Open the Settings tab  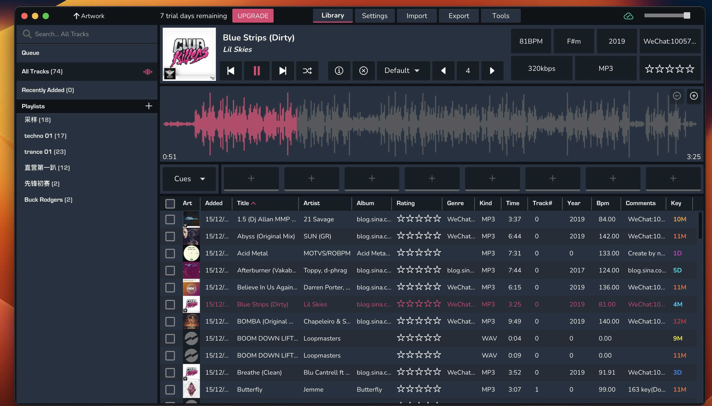click(x=375, y=16)
